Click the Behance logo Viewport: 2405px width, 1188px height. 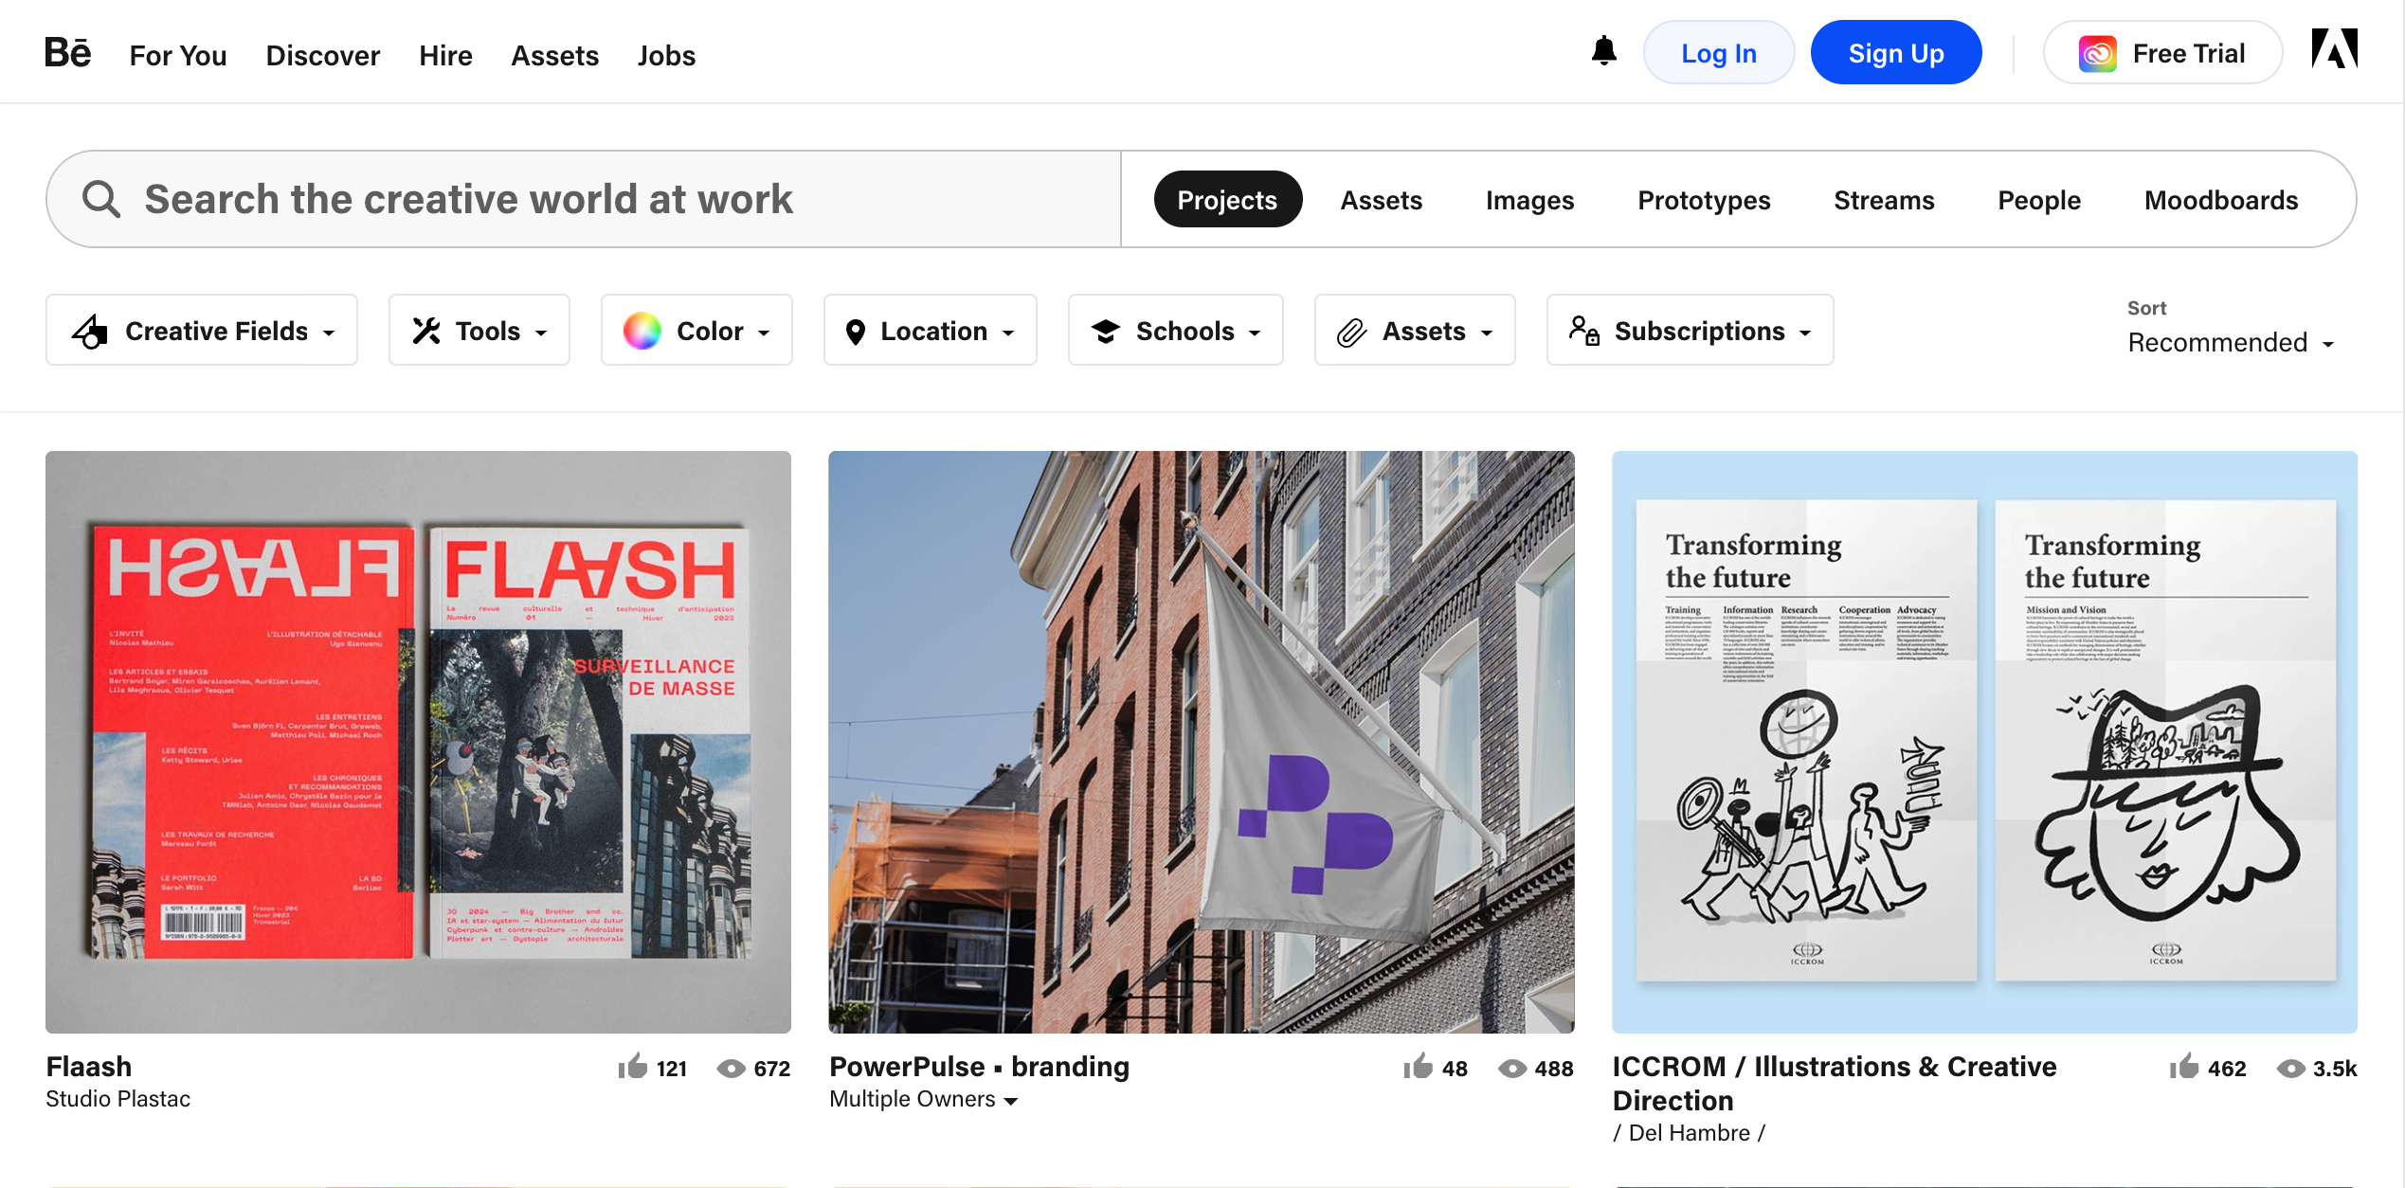click(x=68, y=53)
